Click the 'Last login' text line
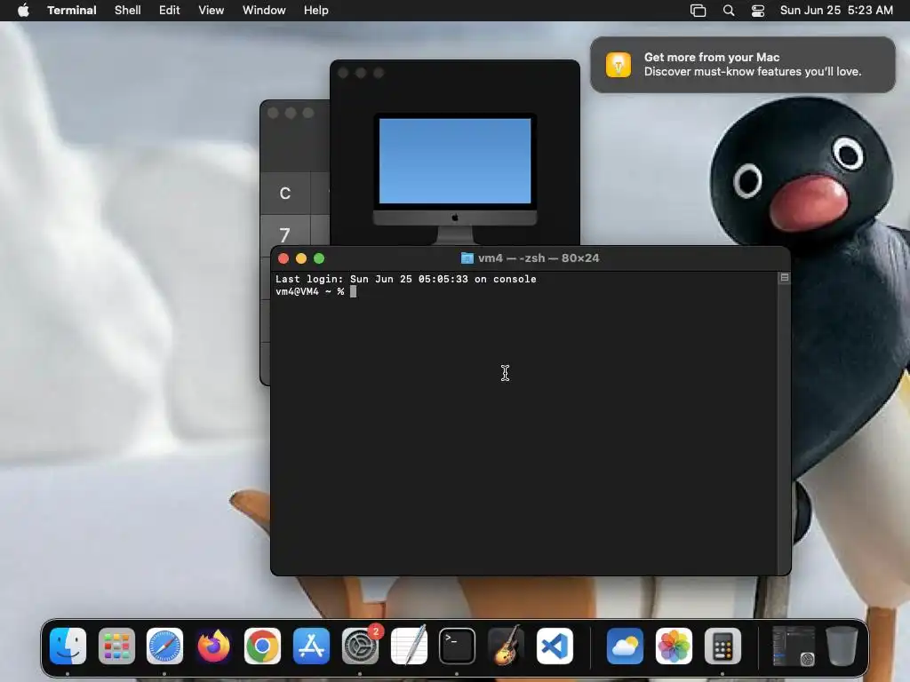The width and height of the screenshot is (910, 682). tap(405, 279)
